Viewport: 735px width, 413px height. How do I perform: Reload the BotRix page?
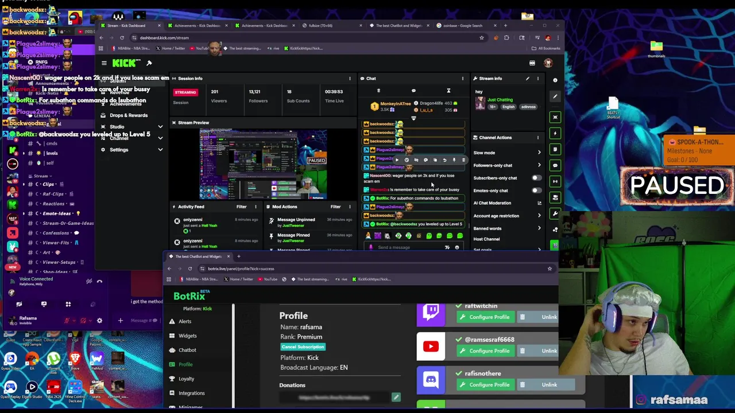(190, 268)
